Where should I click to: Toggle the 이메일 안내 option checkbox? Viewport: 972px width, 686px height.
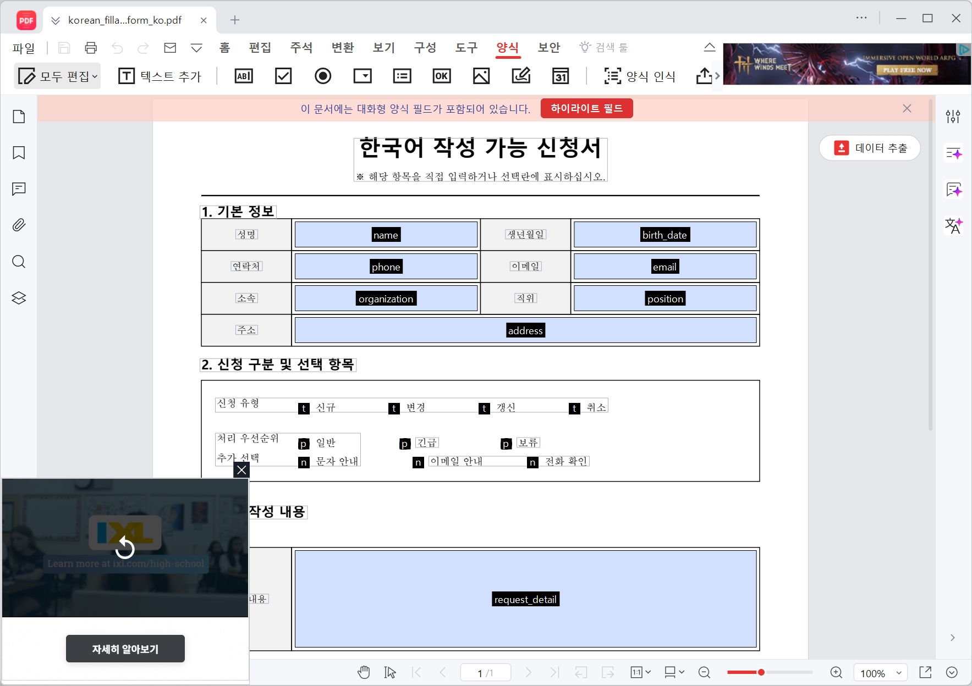(x=418, y=462)
